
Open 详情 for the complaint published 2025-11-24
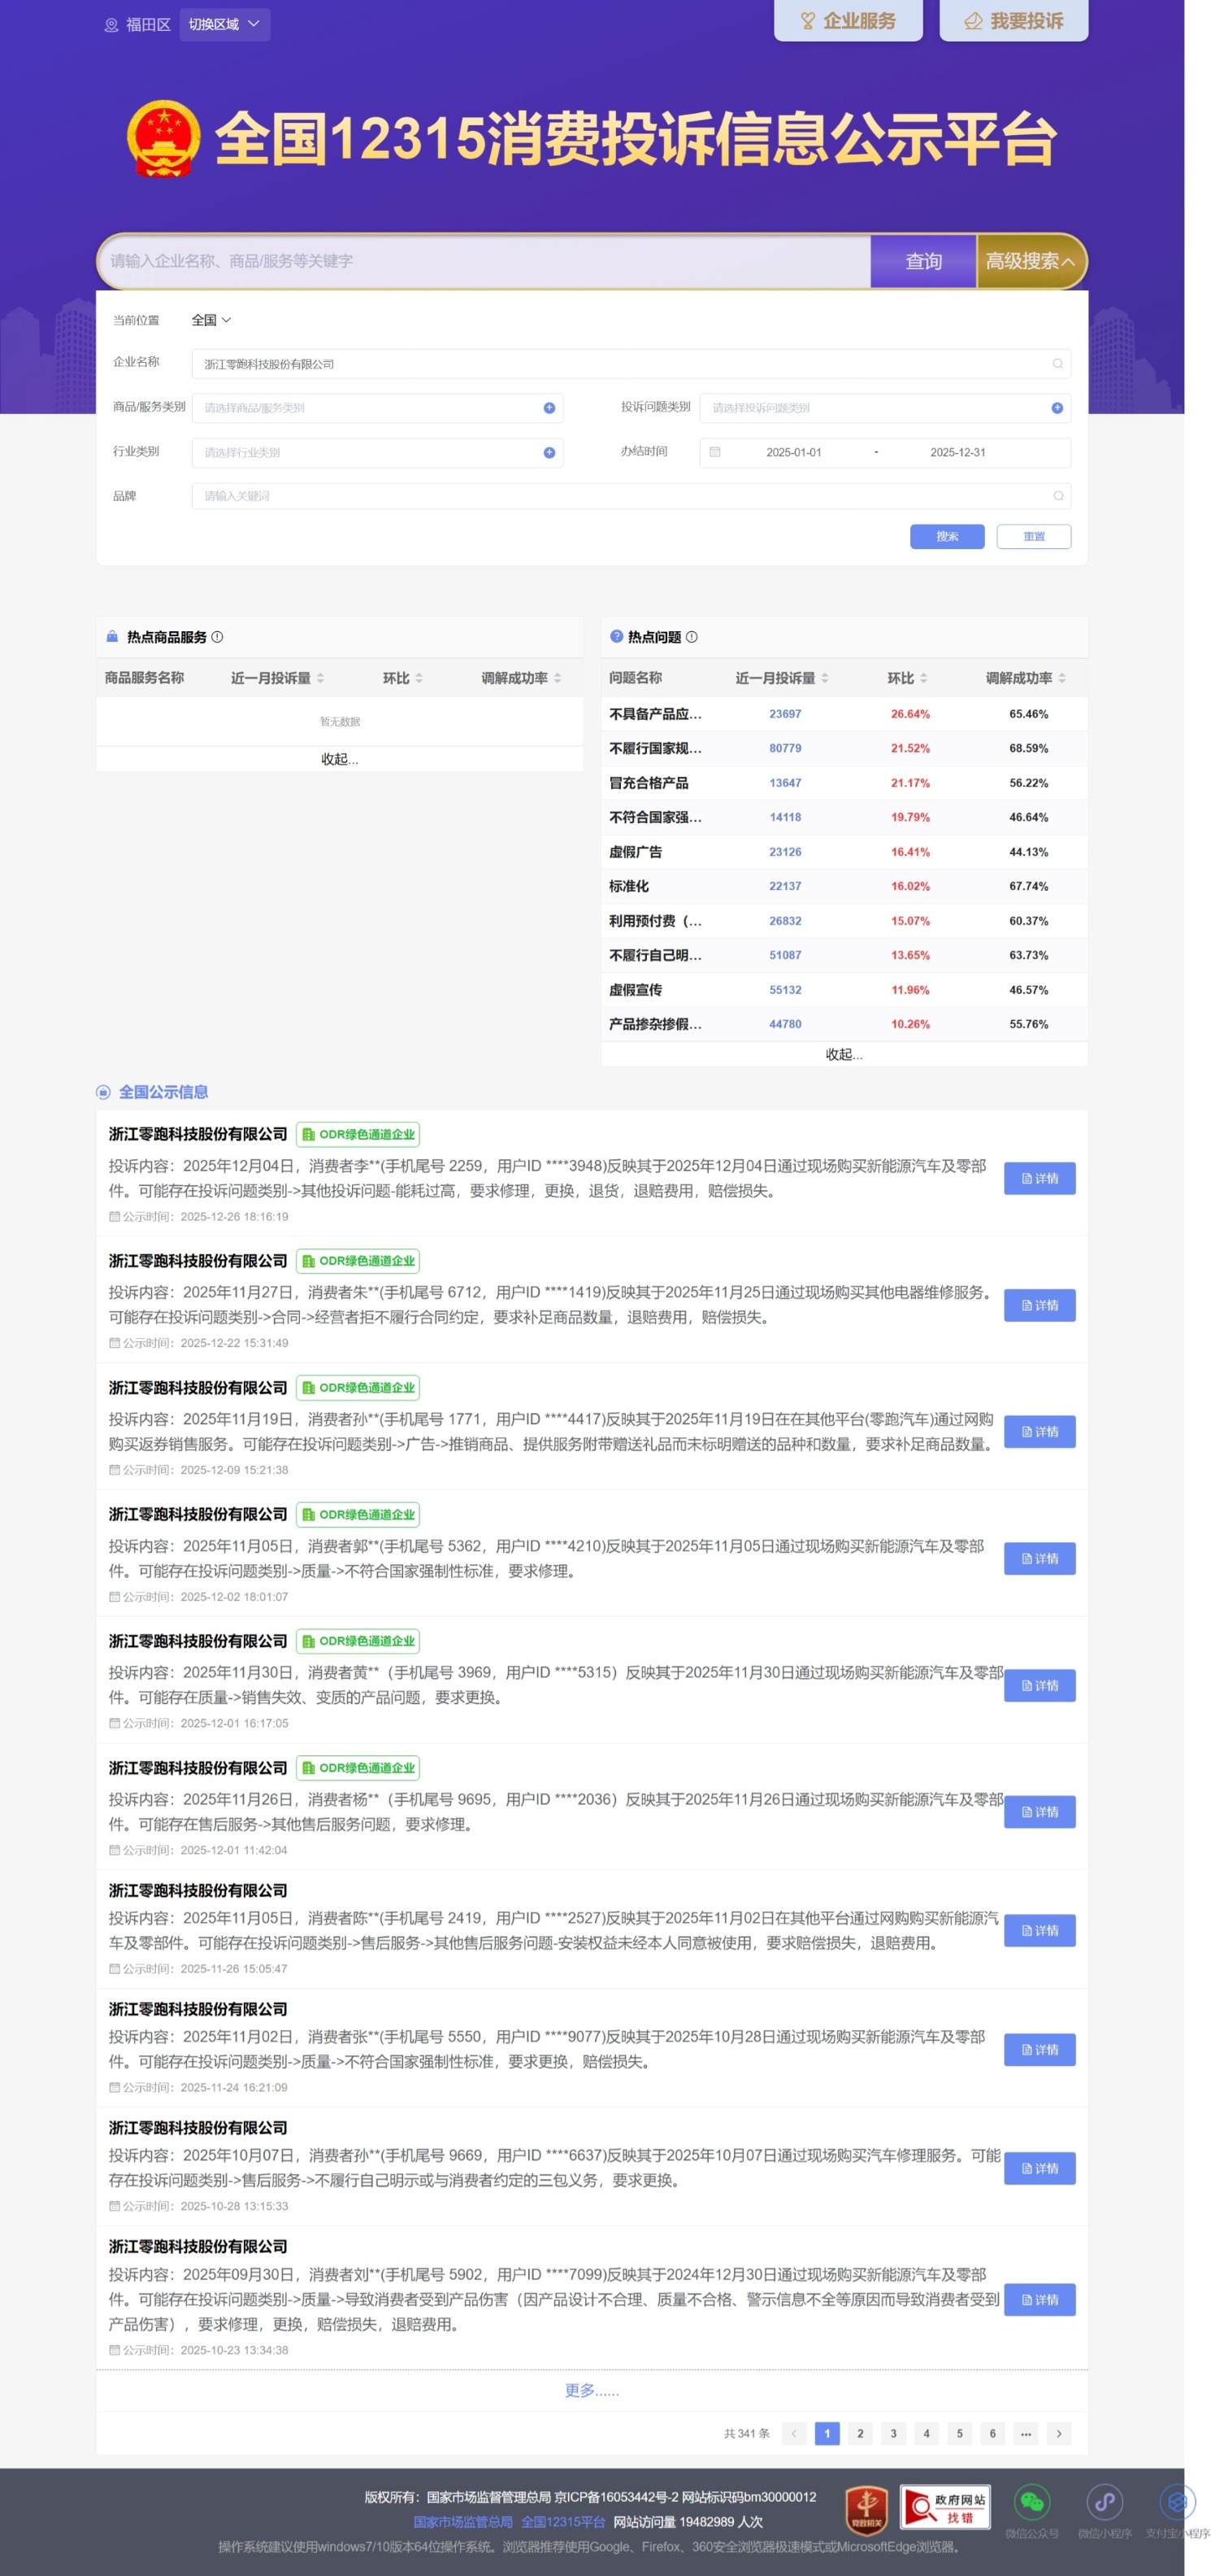click(1040, 2049)
